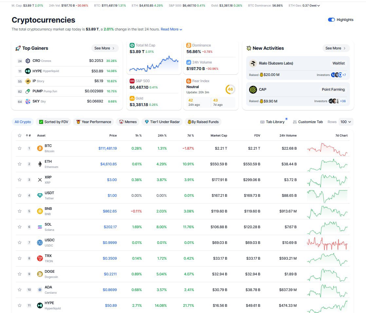
Task: Select the All Crypto tab
Action: 23,122
